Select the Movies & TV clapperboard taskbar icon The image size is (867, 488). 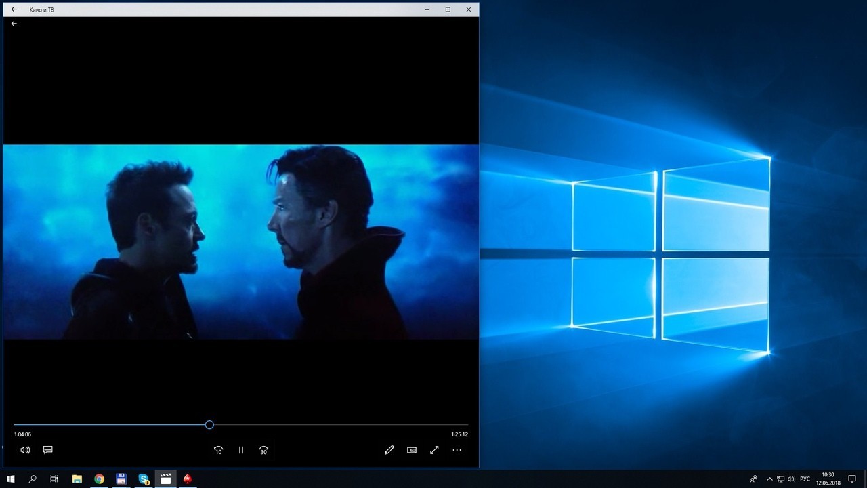(165, 479)
